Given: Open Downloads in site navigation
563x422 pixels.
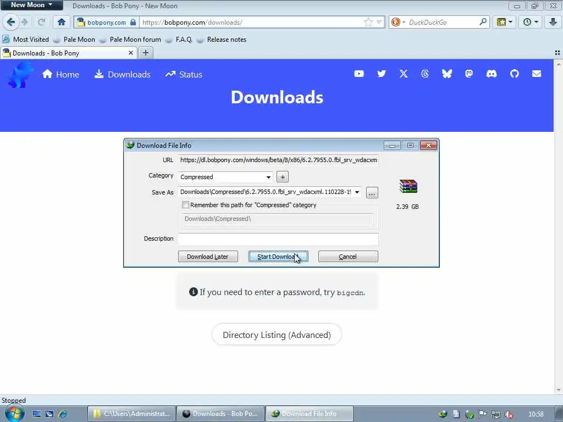Looking at the screenshot, I should (x=123, y=74).
